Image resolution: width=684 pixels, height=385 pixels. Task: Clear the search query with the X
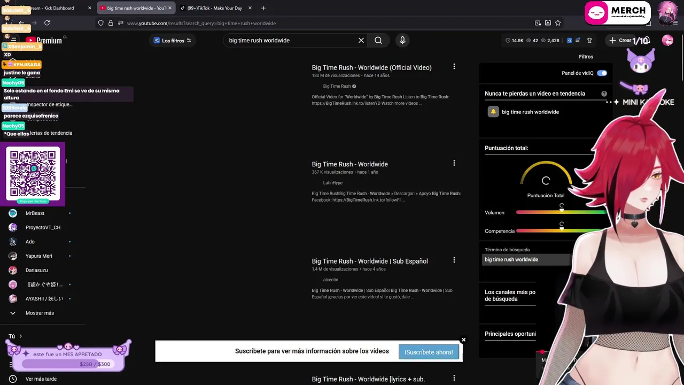[x=361, y=41]
